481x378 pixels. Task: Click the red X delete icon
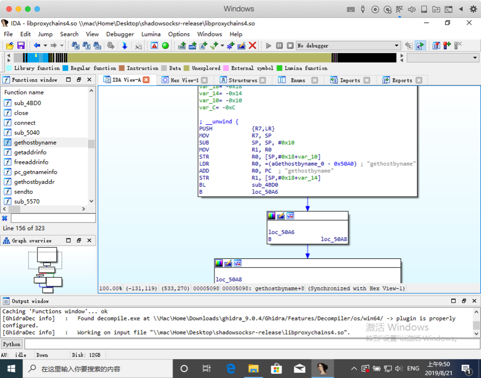tap(253, 46)
